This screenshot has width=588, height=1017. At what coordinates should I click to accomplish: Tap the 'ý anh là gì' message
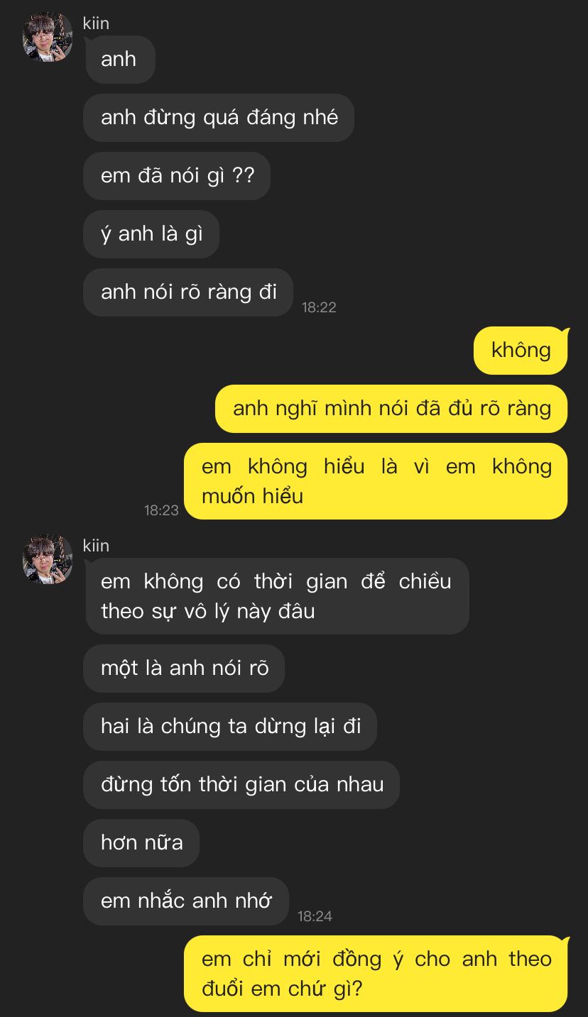[151, 234]
